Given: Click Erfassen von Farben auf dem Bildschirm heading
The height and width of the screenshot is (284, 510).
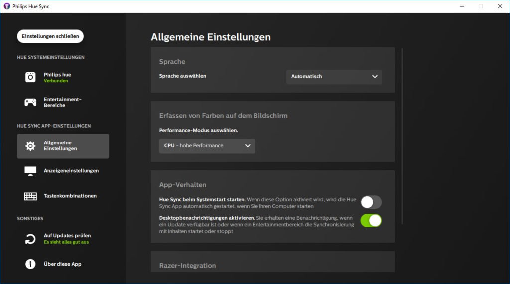Looking at the screenshot, I should 223,116.
